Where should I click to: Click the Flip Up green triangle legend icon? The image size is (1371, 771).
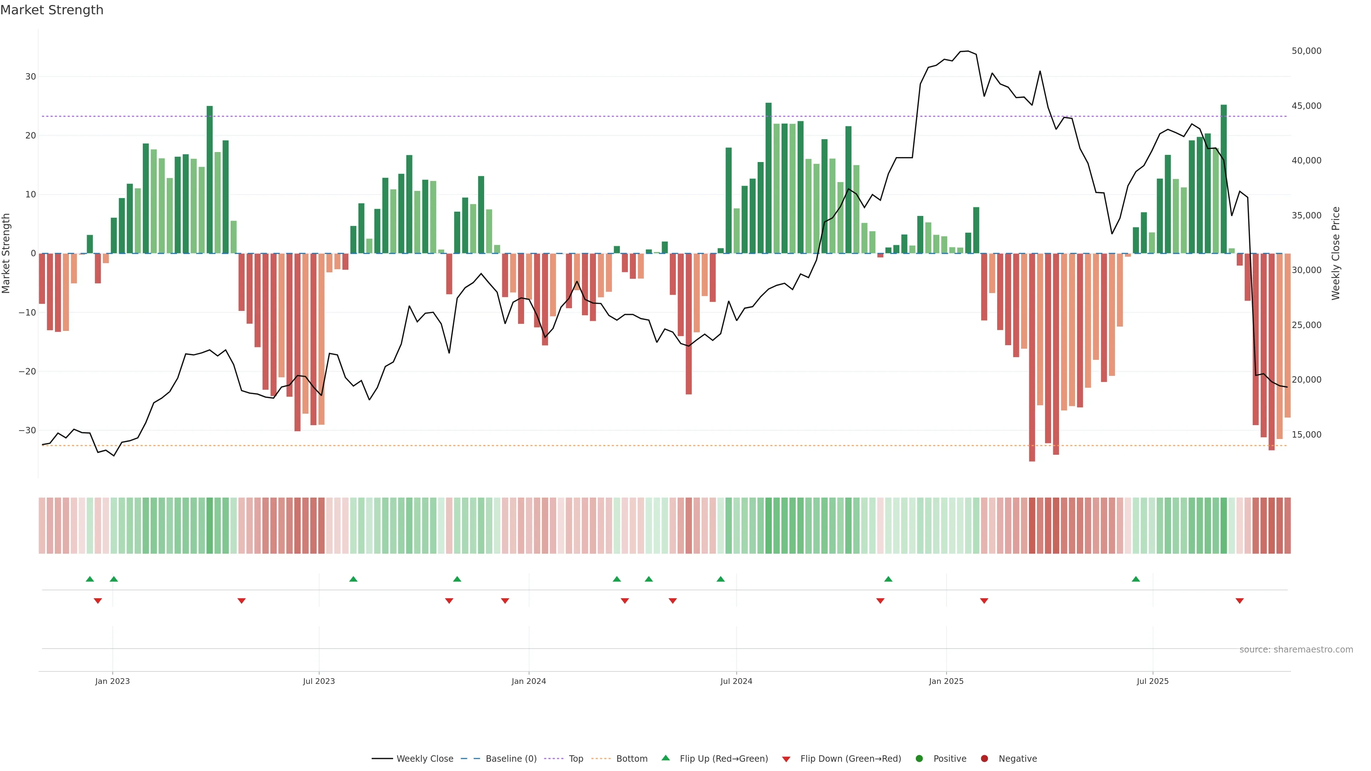click(665, 758)
